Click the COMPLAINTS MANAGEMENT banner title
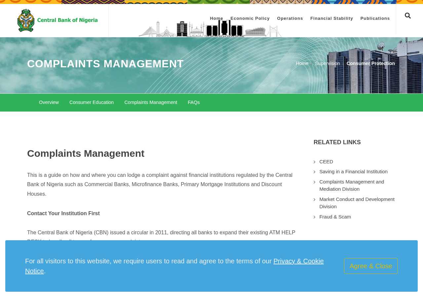Screen dimensions: 423x297 pos(105,64)
